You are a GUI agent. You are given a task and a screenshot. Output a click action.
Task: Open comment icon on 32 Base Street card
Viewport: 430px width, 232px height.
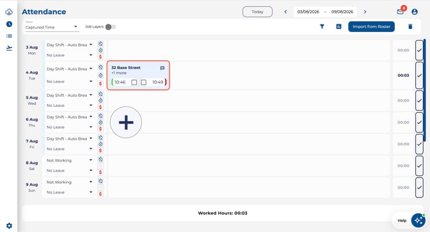click(x=162, y=68)
